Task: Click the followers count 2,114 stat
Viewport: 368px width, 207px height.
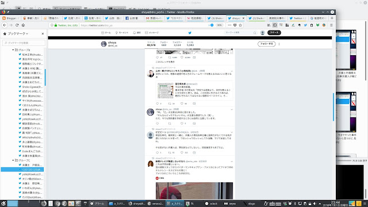Action: pyautogui.click(x=177, y=44)
